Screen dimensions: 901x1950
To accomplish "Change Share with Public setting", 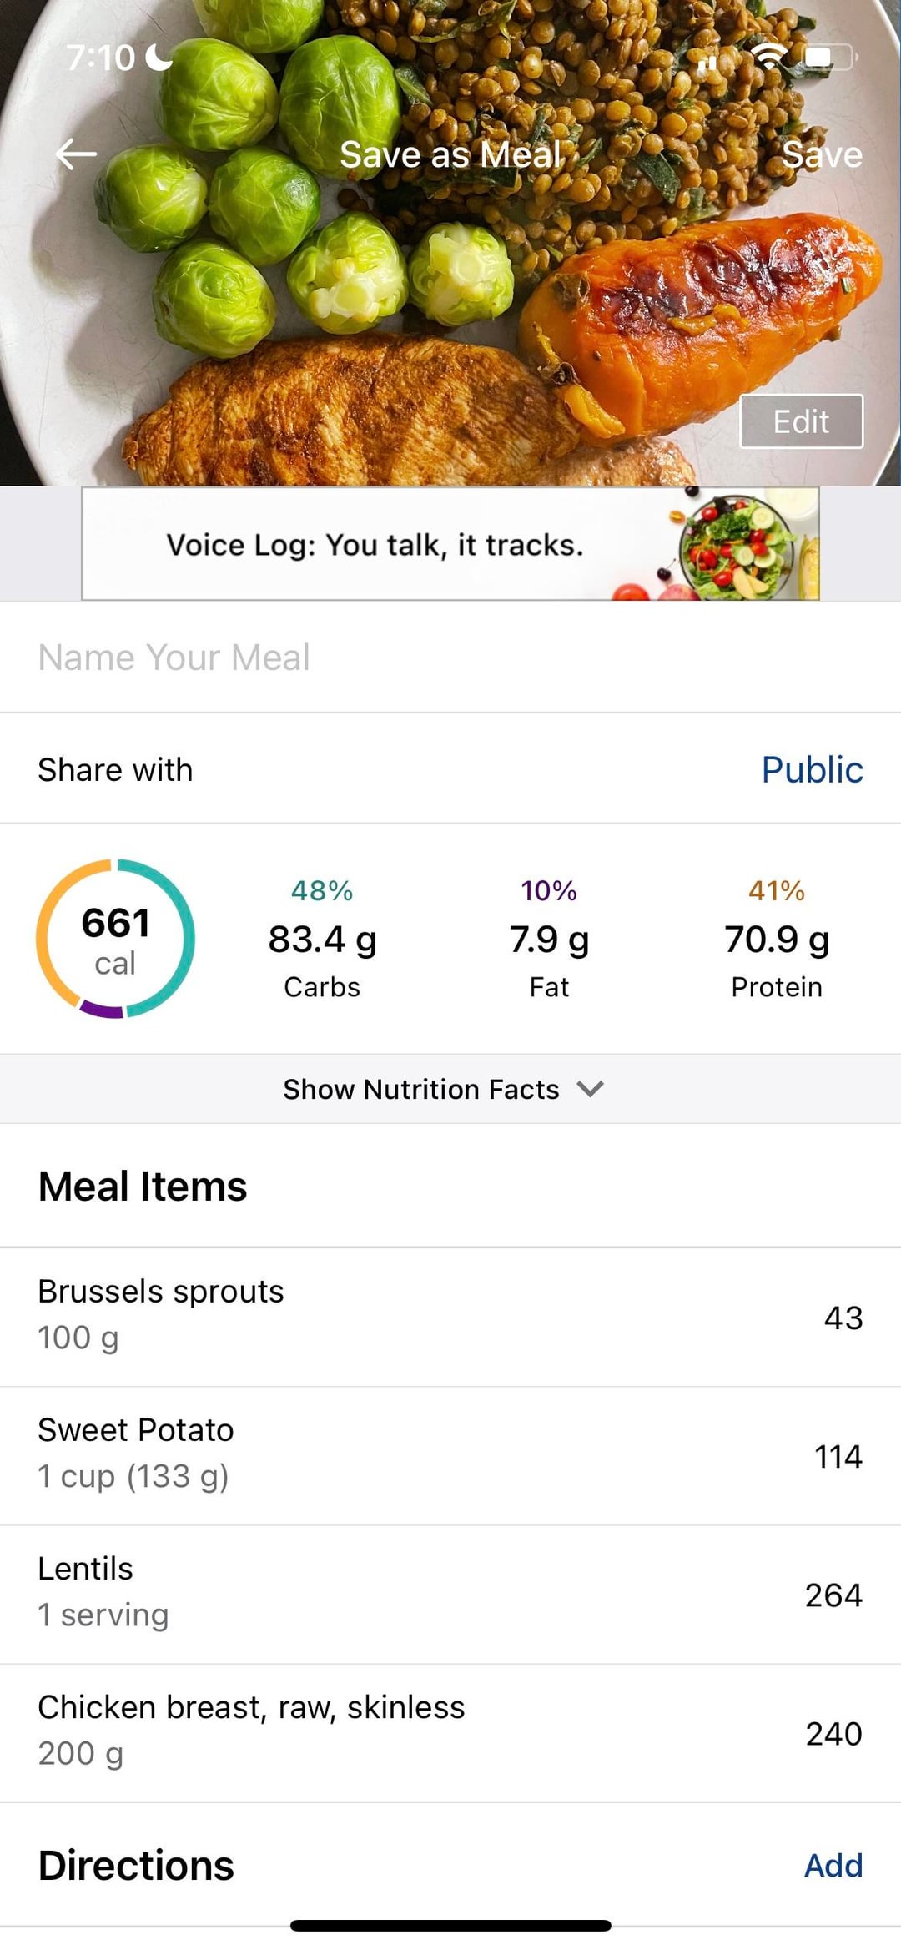I will point(811,769).
